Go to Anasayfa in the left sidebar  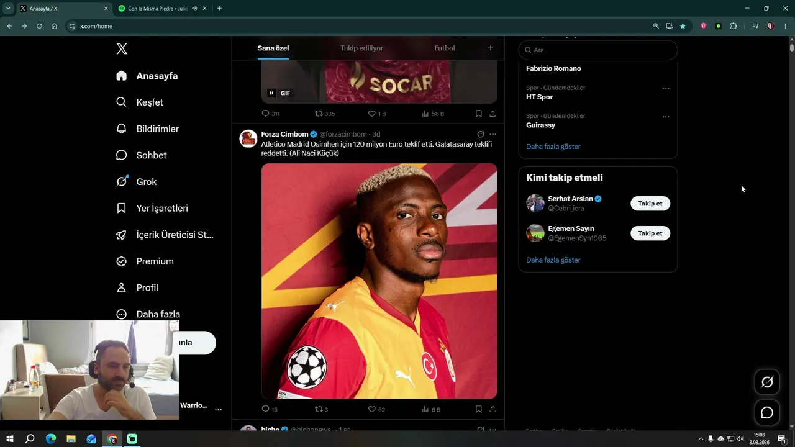pos(147,76)
